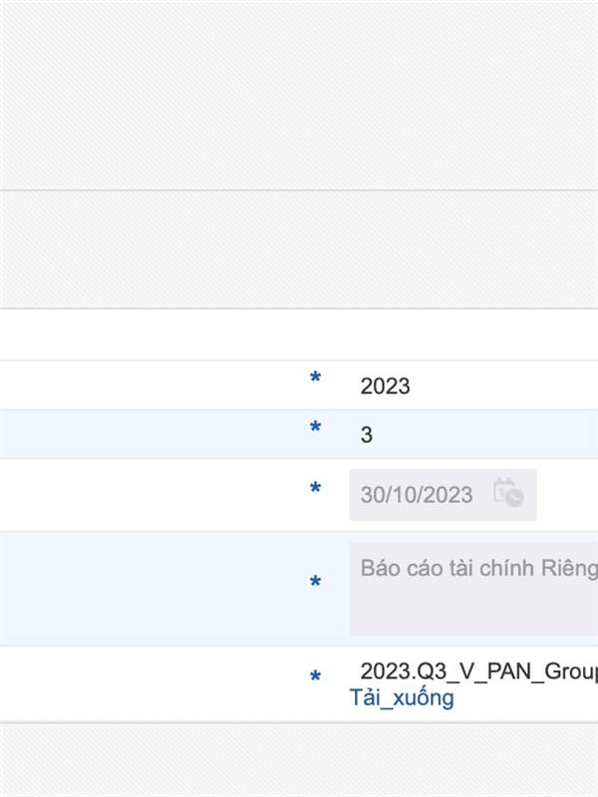Click the light-blue empty label cell of quarter row
The height and width of the screenshot is (797, 598).
click(x=150, y=434)
